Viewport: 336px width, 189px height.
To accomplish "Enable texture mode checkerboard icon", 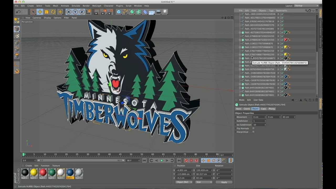I will (17, 36).
